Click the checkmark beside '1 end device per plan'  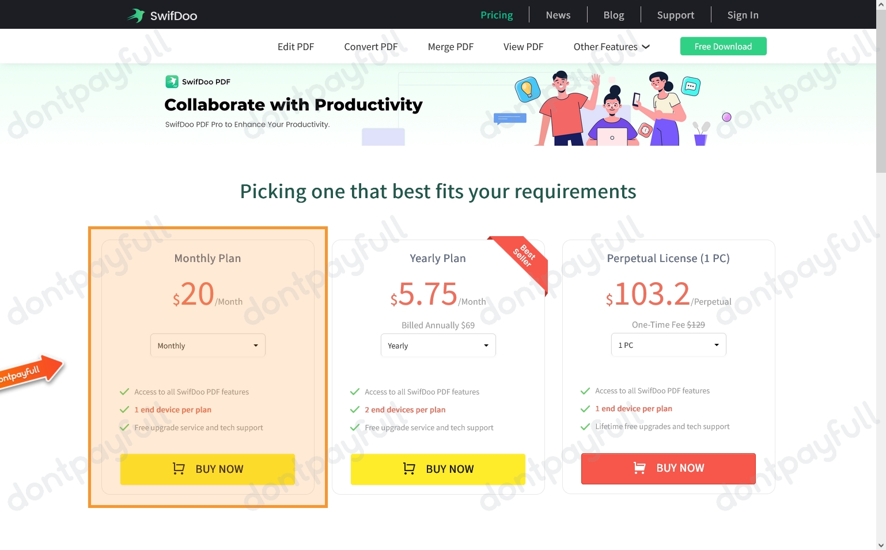point(124,409)
